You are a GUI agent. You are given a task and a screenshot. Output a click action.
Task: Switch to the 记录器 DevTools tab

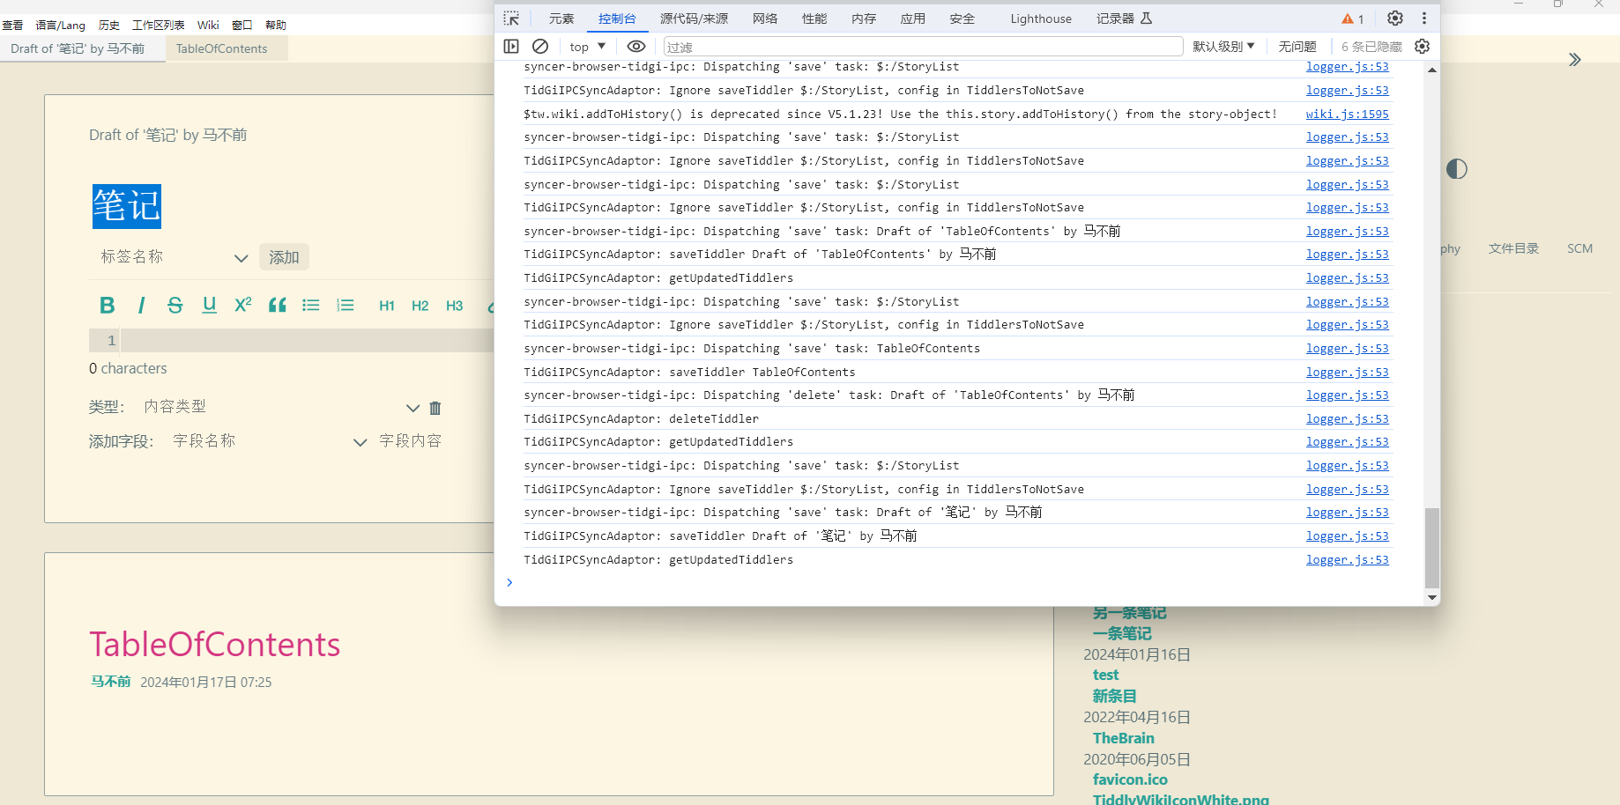tap(1125, 18)
